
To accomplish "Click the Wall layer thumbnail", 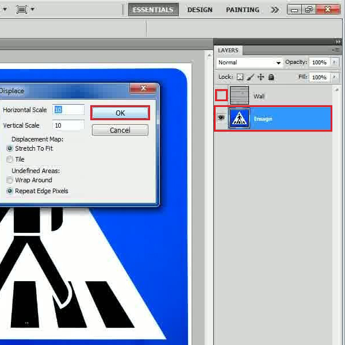I will click(239, 95).
